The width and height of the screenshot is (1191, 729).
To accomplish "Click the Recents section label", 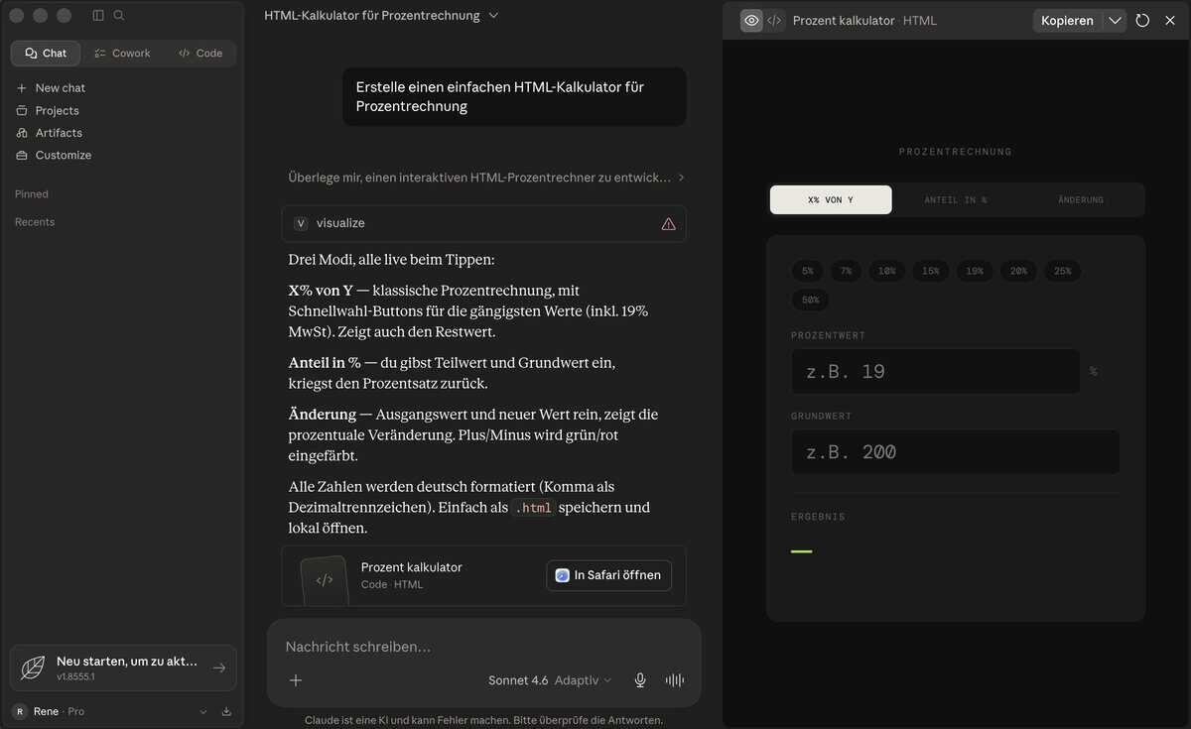I will [x=35, y=222].
